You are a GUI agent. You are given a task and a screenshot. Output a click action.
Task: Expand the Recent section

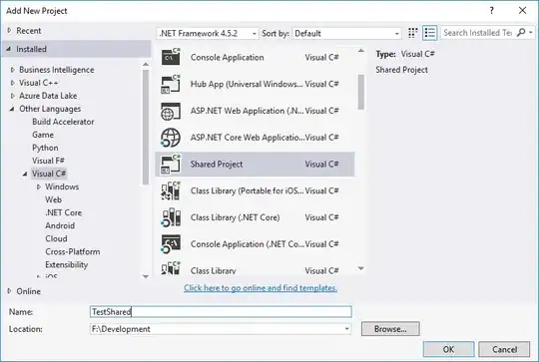point(9,31)
